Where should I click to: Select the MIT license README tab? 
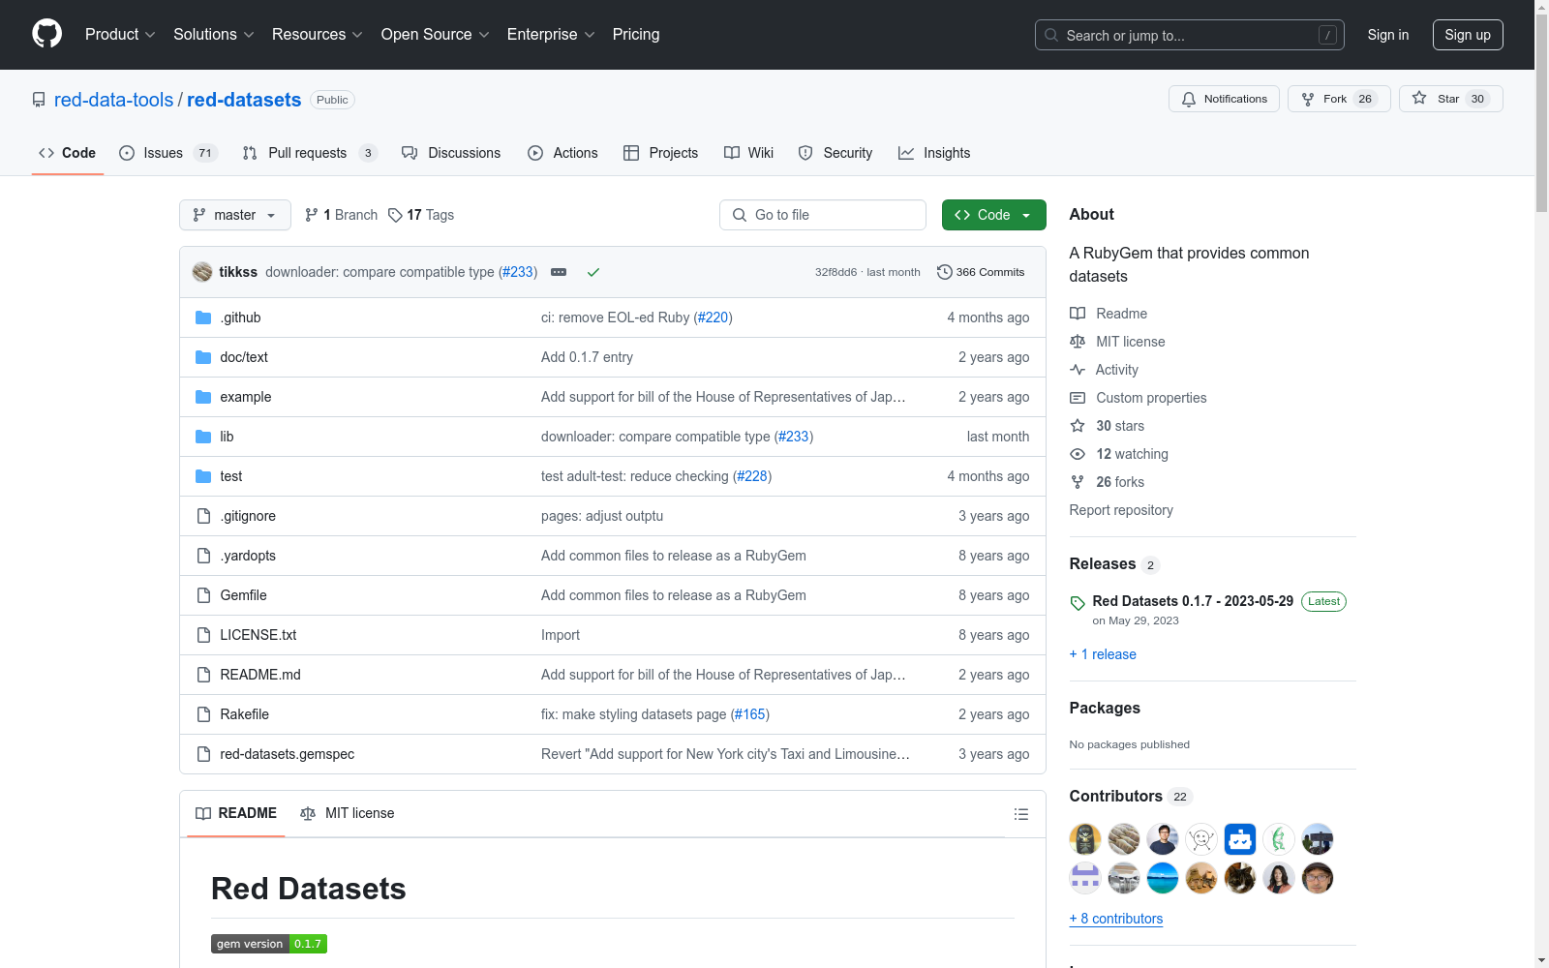[348, 813]
